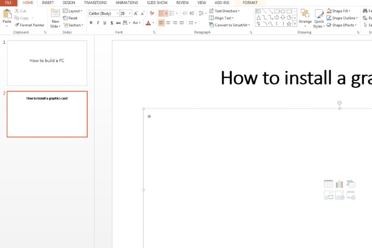
Task: Open the Arrange objects icon
Action: 305,16
